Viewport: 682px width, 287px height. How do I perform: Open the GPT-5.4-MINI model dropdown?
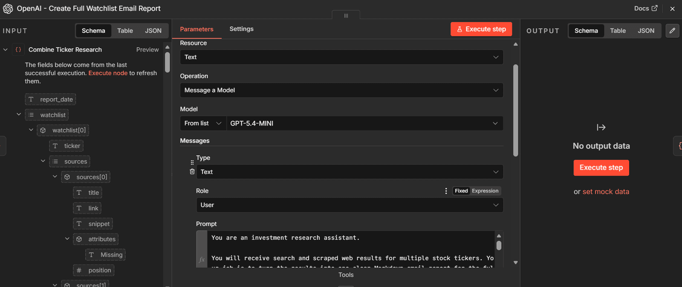pos(365,123)
